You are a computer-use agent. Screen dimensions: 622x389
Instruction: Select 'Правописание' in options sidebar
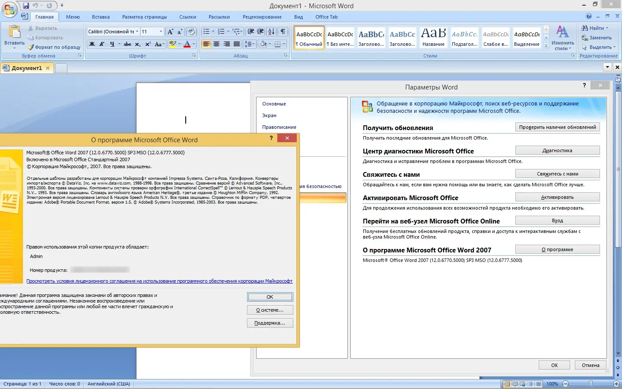[279, 127]
